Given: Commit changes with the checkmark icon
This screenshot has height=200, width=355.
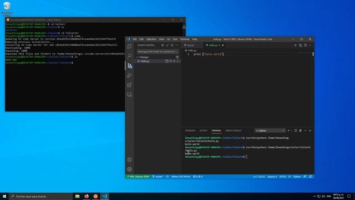Looking at the screenshot, I should [x=168, y=46].
